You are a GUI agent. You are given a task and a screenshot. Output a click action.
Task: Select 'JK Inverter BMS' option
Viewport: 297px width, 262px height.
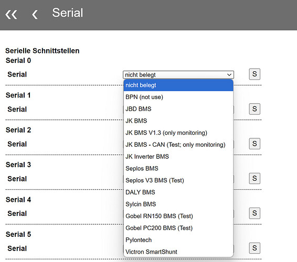pos(178,157)
